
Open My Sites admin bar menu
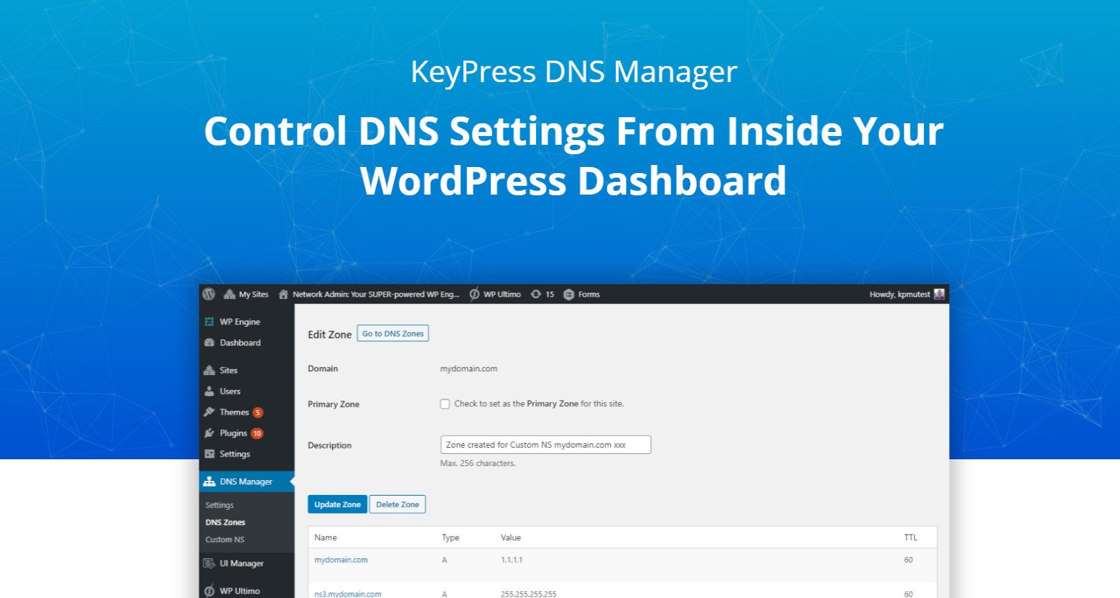[246, 294]
